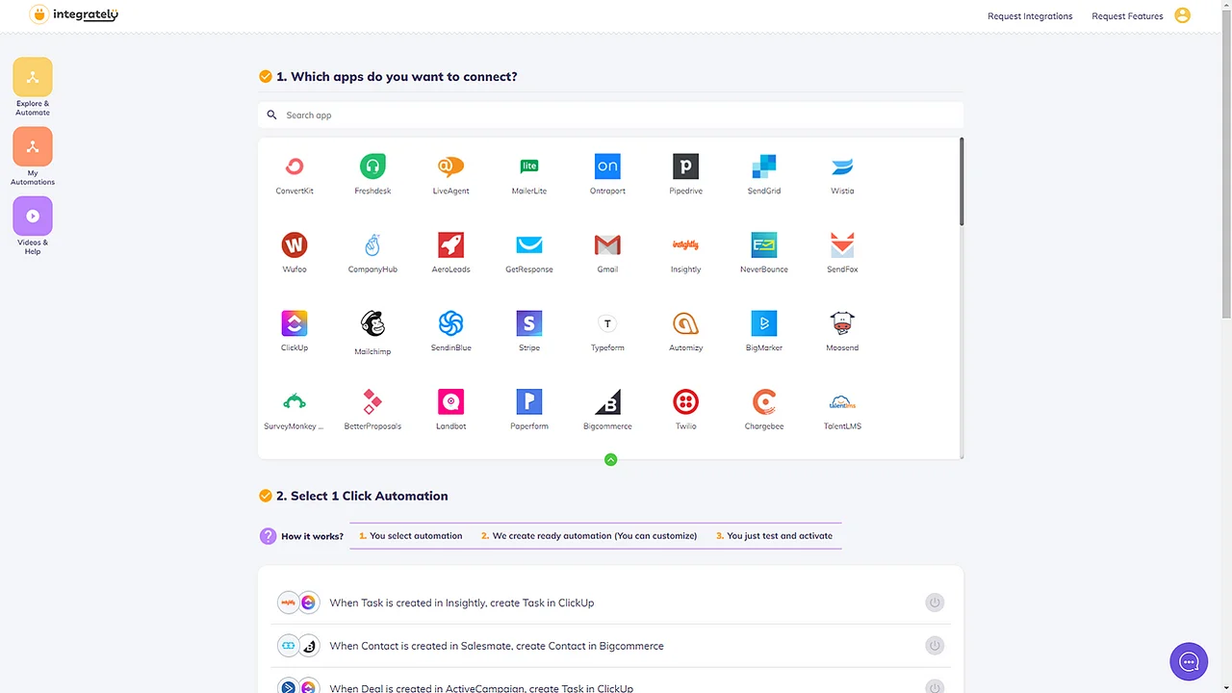Open the user profile account icon
The width and height of the screenshot is (1232, 693).
point(1182,15)
